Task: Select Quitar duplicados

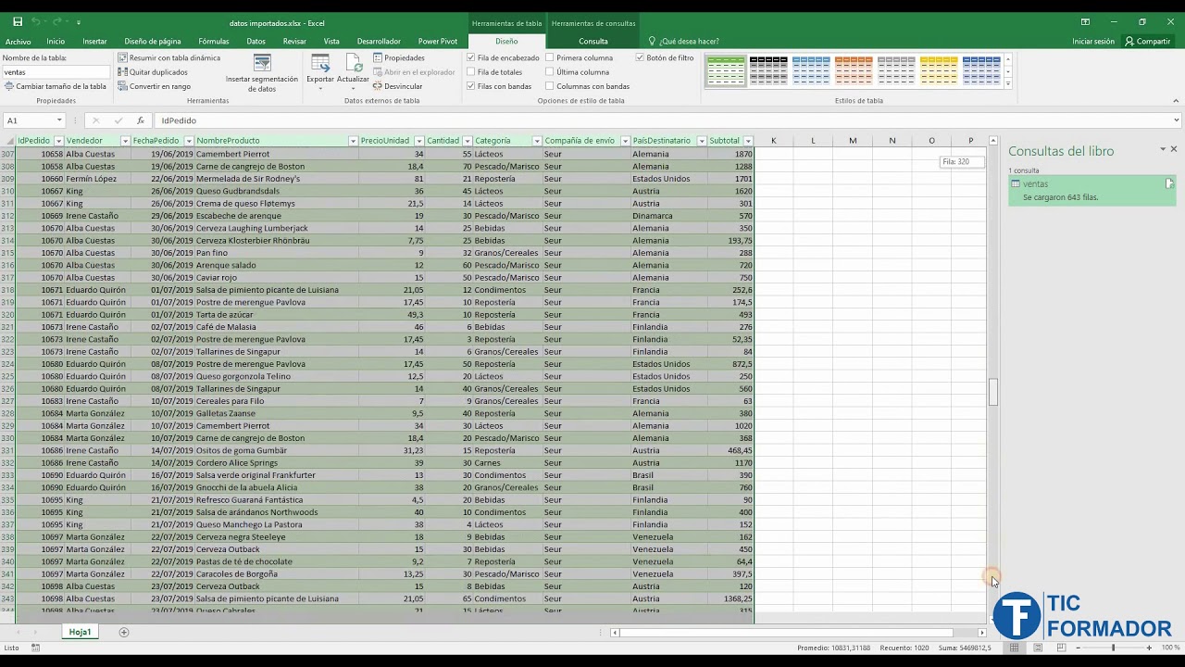Action: (x=152, y=72)
